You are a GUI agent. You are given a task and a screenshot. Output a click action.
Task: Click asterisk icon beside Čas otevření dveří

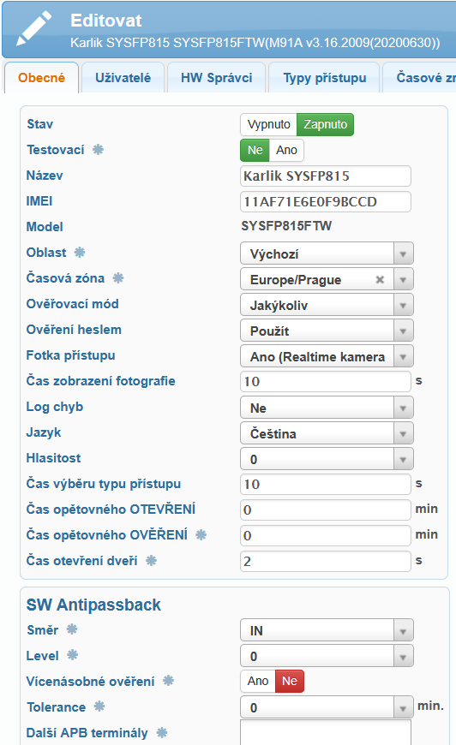pyautogui.click(x=151, y=560)
